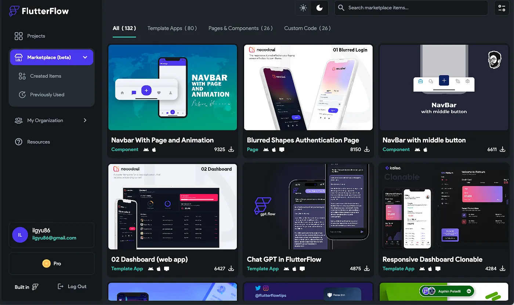Click download icon for Blurred Shapes Authentication Page

tap(367, 149)
